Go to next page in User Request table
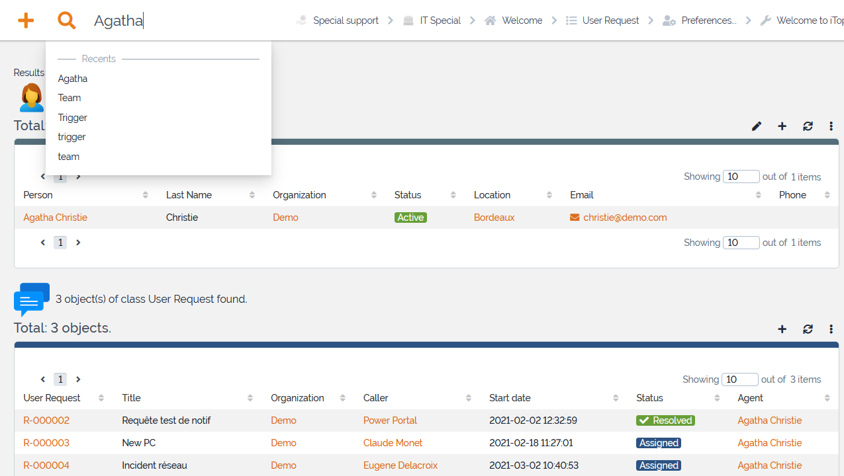844x476 pixels. click(78, 379)
